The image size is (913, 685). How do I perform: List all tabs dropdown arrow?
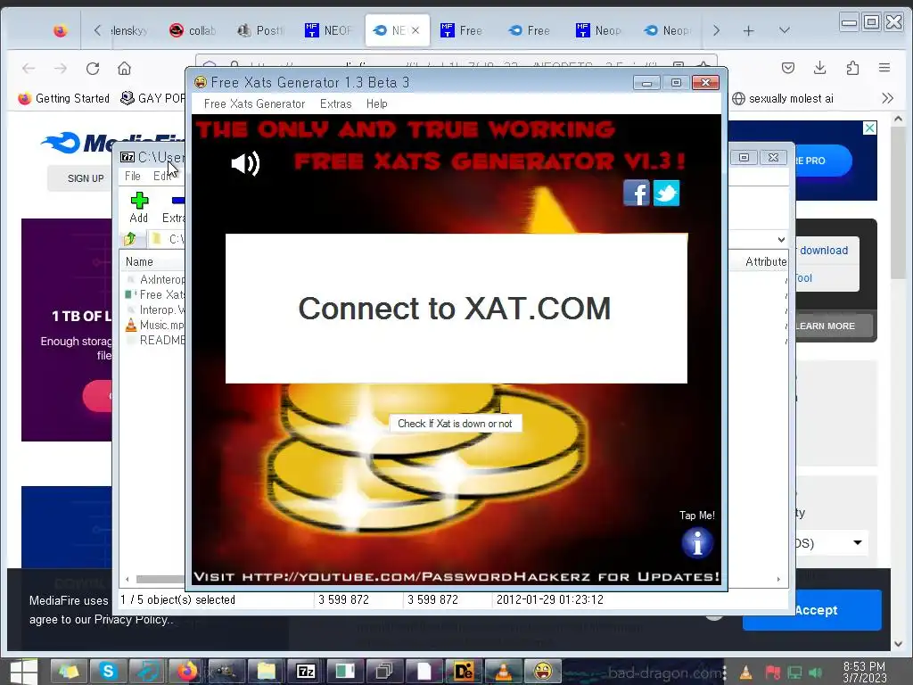[x=785, y=30]
